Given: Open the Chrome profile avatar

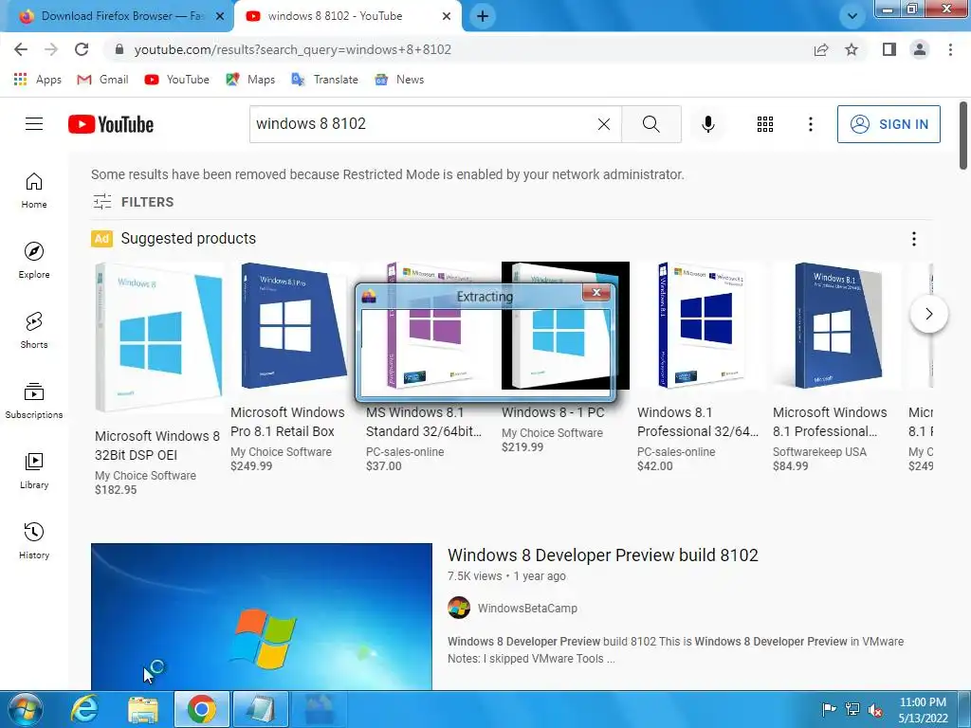Looking at the screenshot, I should click(920, 49).
